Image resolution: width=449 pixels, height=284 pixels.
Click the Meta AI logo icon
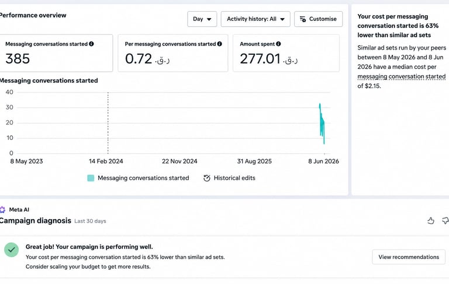coord(2,210)
